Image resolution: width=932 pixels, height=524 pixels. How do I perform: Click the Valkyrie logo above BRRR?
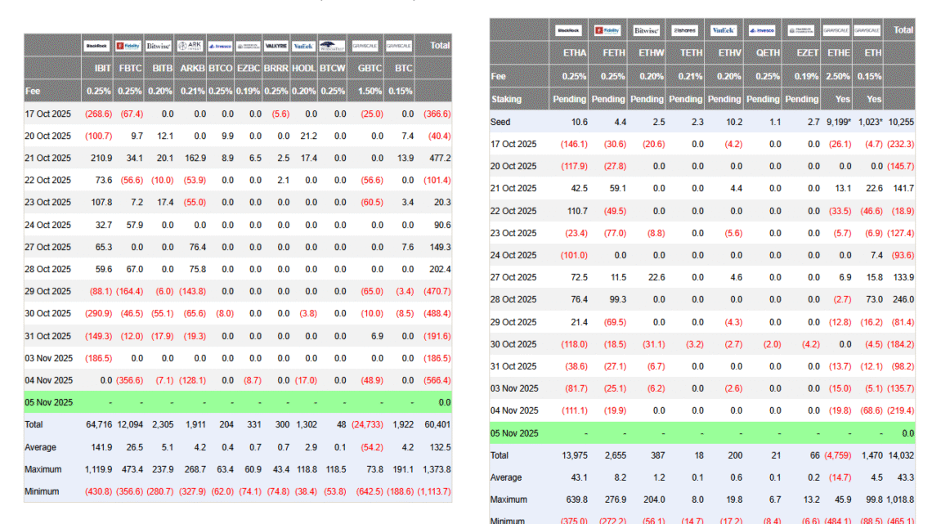point(276,47)
